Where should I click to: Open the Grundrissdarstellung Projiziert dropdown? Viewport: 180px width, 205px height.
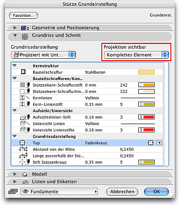[43, 55]
